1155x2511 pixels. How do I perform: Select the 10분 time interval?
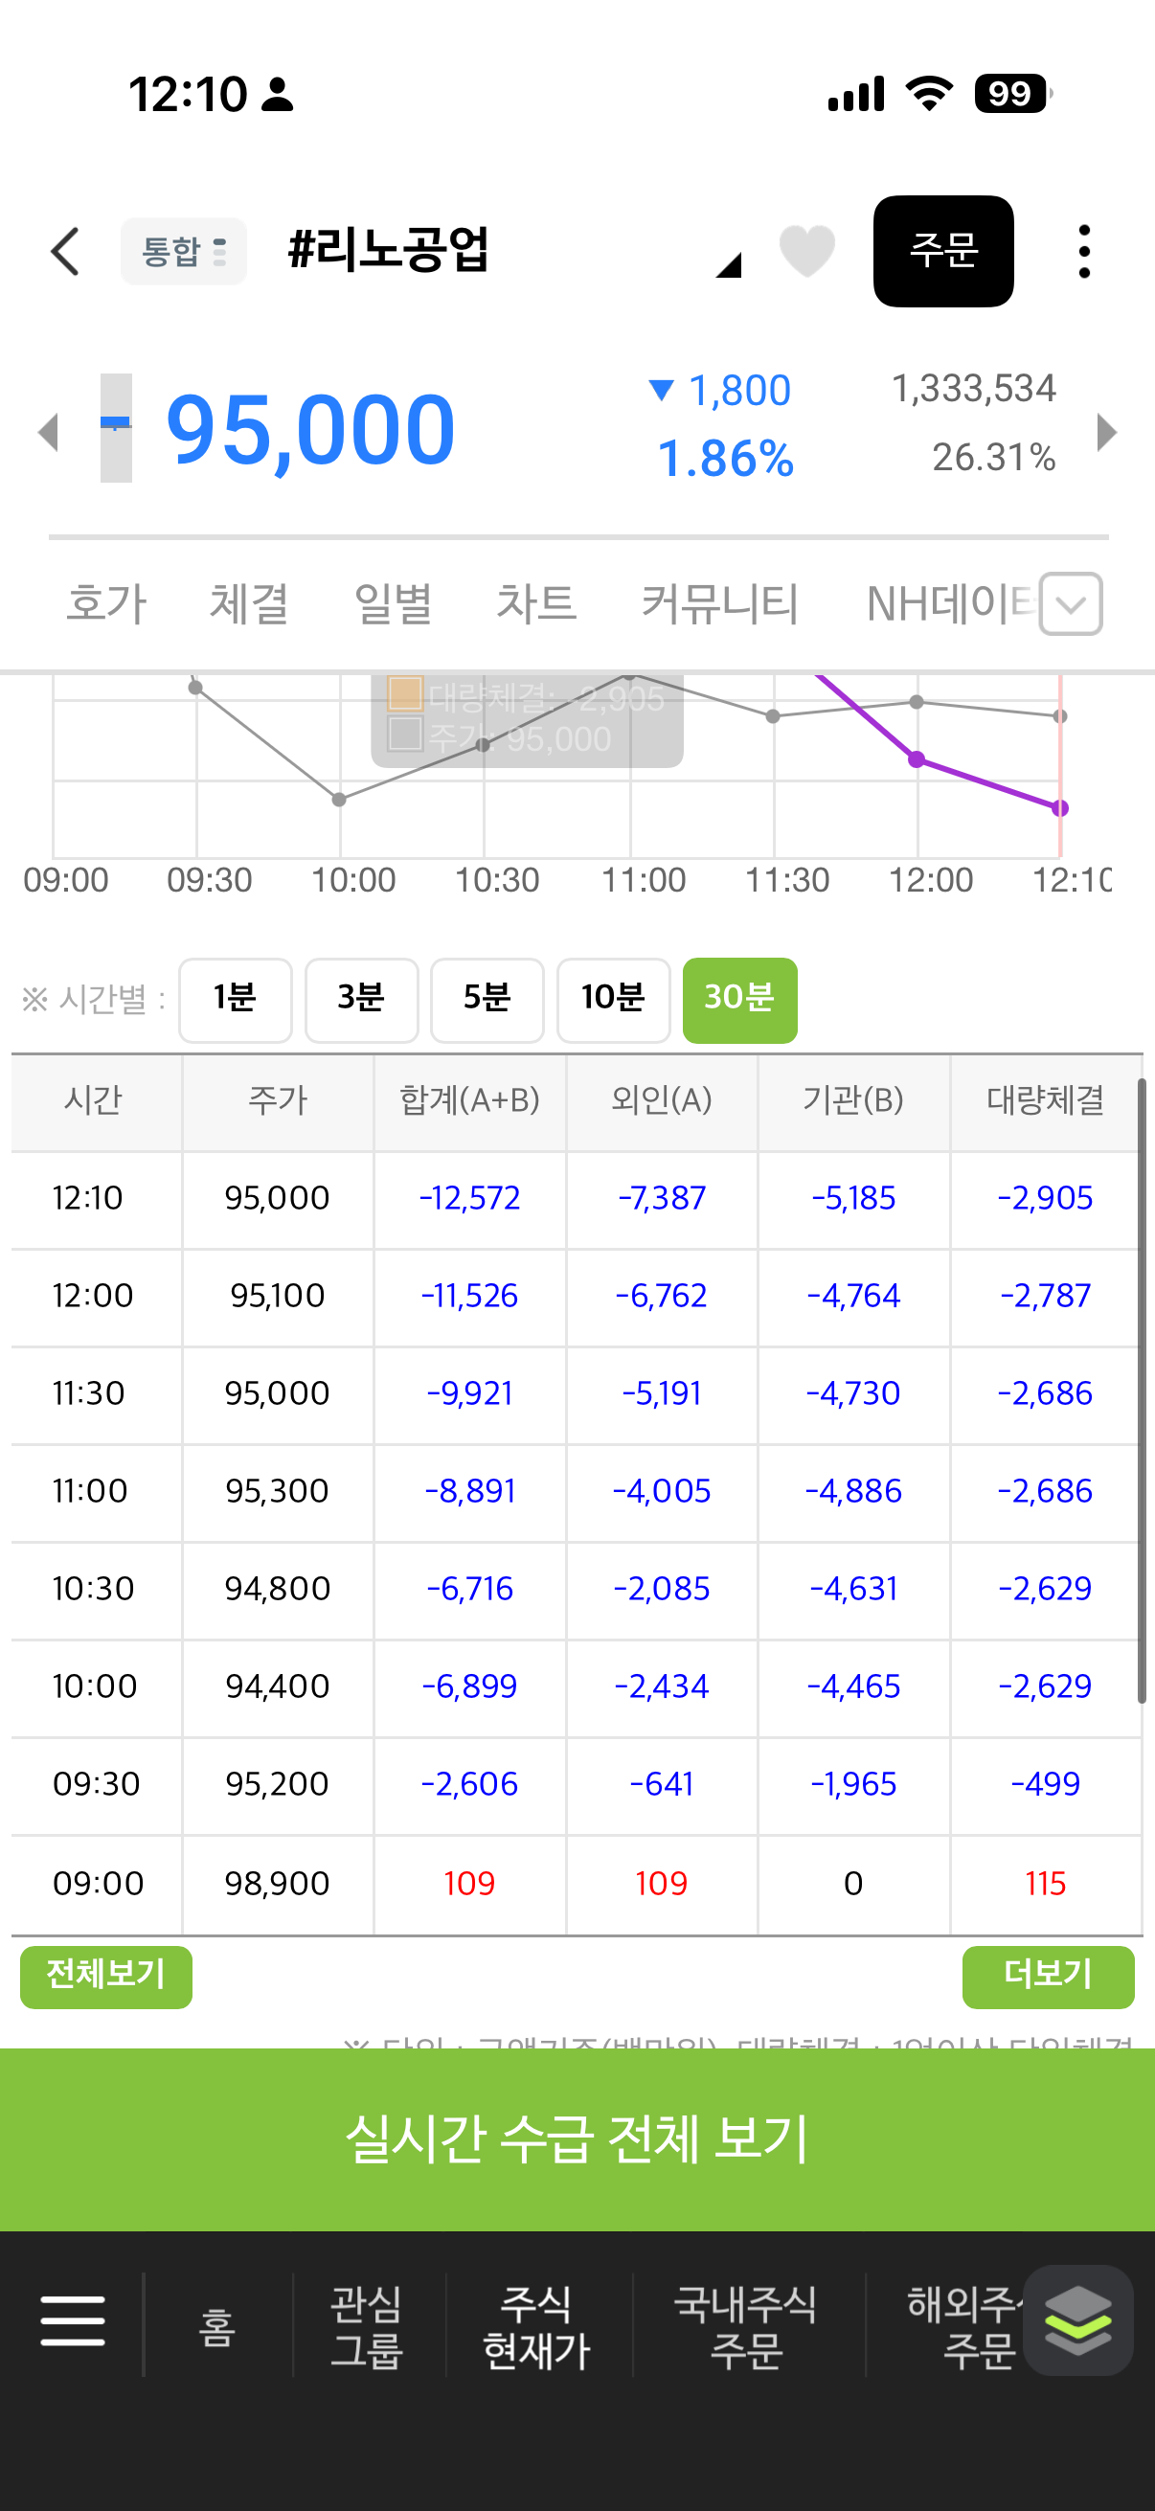coord(613,999)
